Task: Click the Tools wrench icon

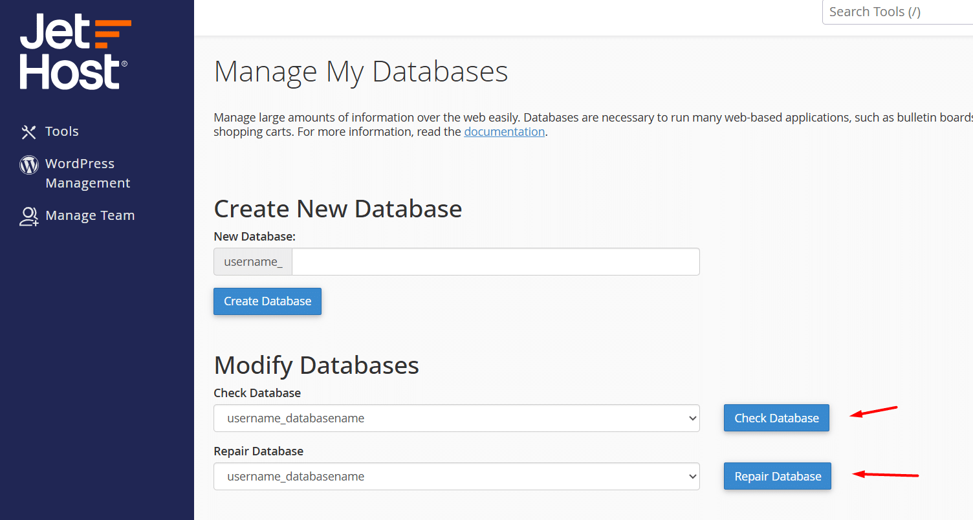Action: [x=29, y=132]
